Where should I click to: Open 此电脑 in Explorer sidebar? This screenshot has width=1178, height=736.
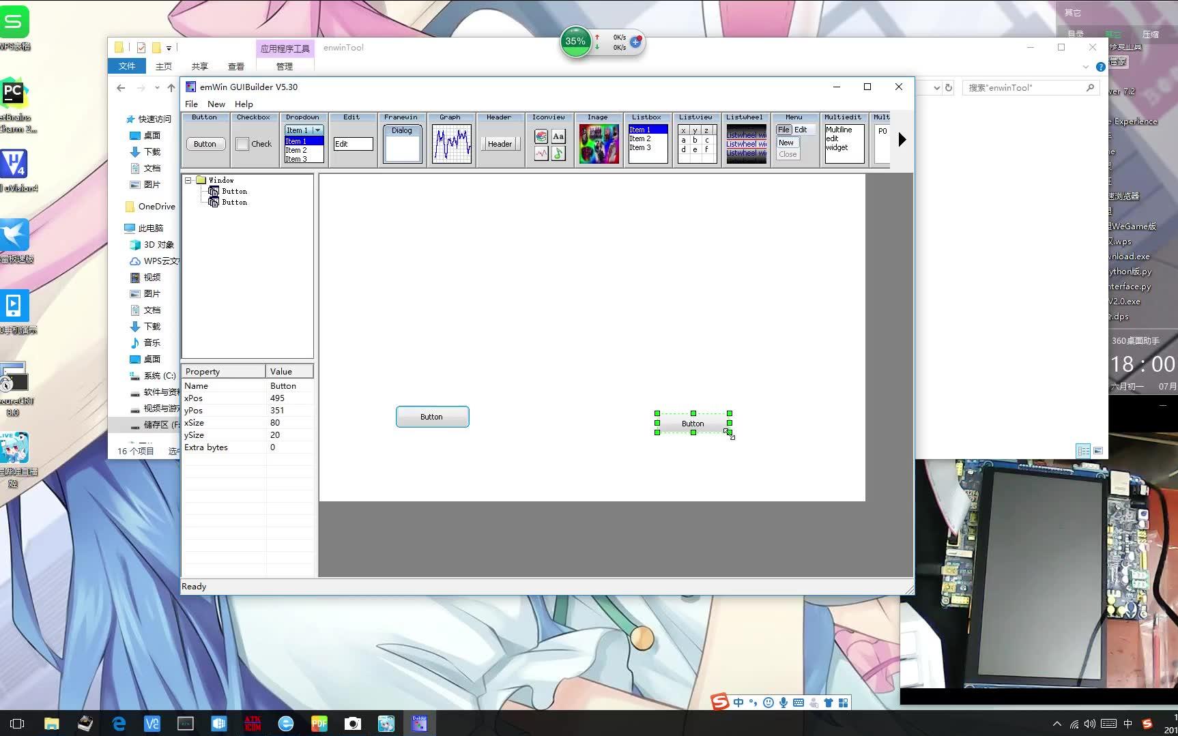144,228
